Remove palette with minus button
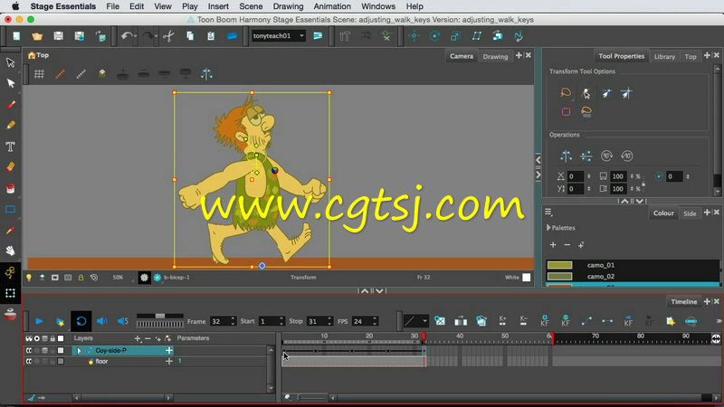Image resolution: width=724 pixels, height=407 pixels. [567, 244]
